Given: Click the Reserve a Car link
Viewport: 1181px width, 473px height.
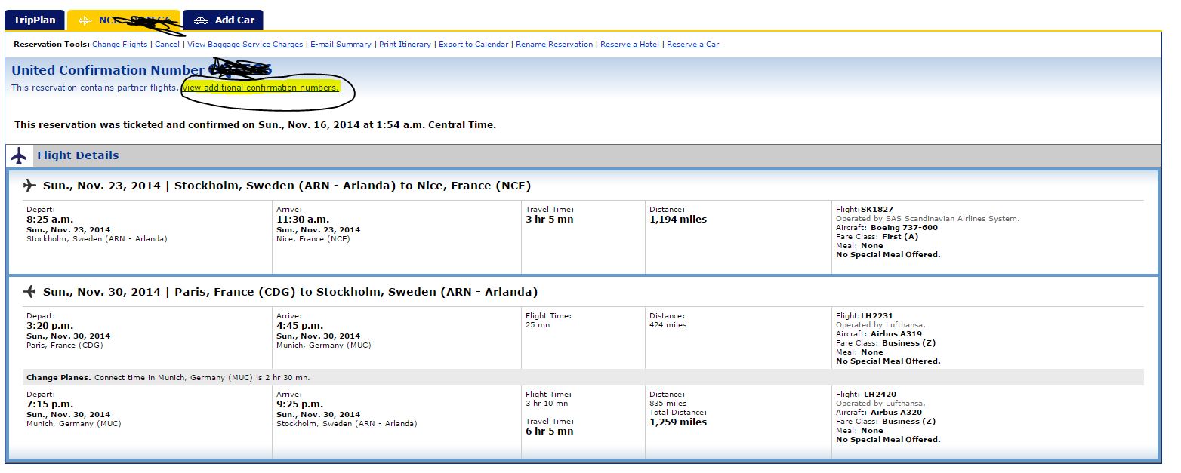Looking at the screenshot, I should point(692,45).
